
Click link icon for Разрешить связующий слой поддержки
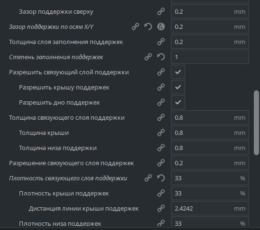pyautogui.click(x=161, y=72)
